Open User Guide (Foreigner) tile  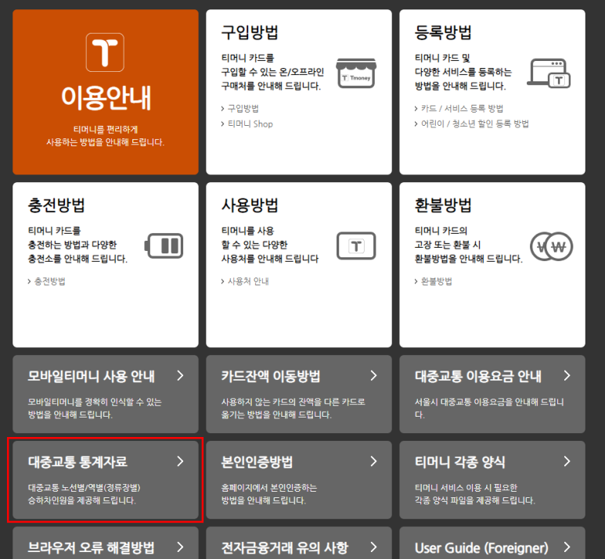[x=492, y=543]
